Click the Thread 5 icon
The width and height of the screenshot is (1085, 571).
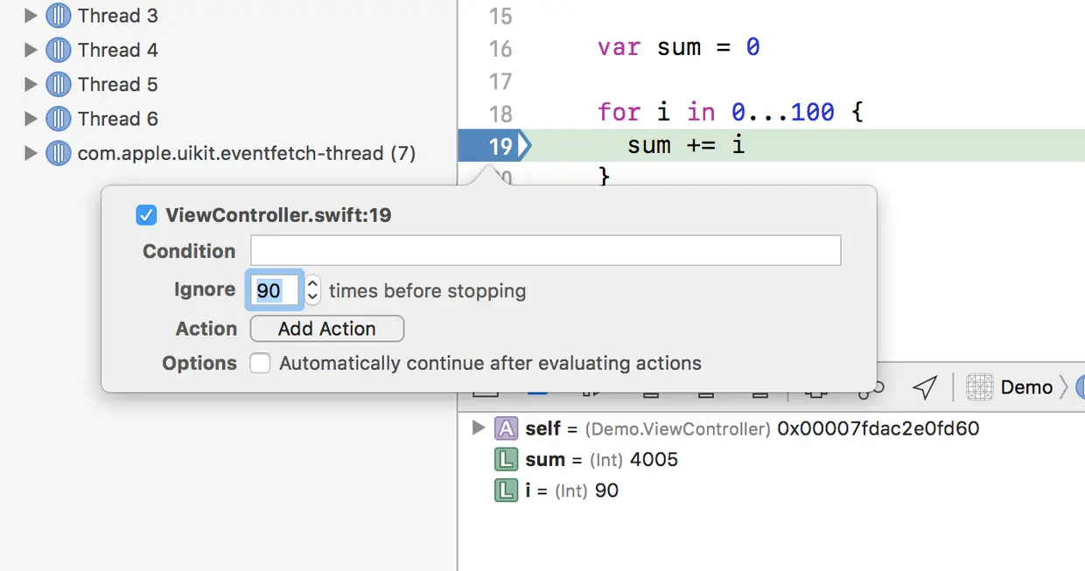point(58,85)
